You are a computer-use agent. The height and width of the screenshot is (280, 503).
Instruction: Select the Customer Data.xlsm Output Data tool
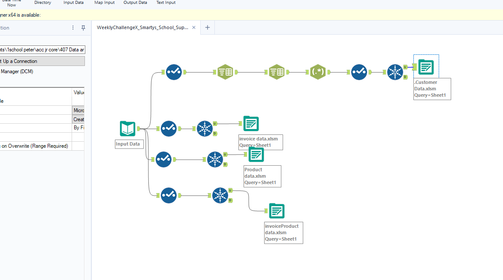click(425, 67)
